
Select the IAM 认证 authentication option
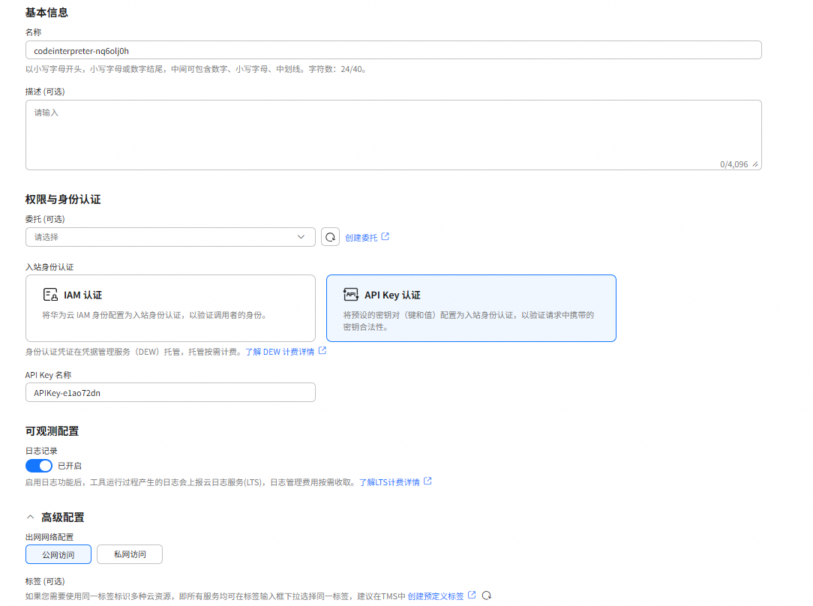point(170,308)
